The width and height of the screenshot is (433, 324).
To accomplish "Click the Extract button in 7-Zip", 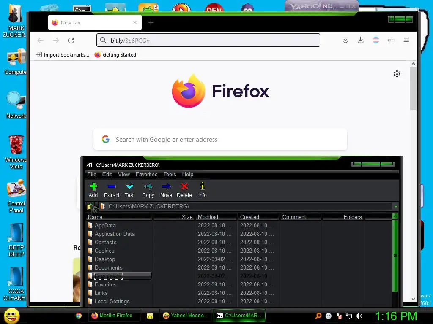I will point(112,190).
